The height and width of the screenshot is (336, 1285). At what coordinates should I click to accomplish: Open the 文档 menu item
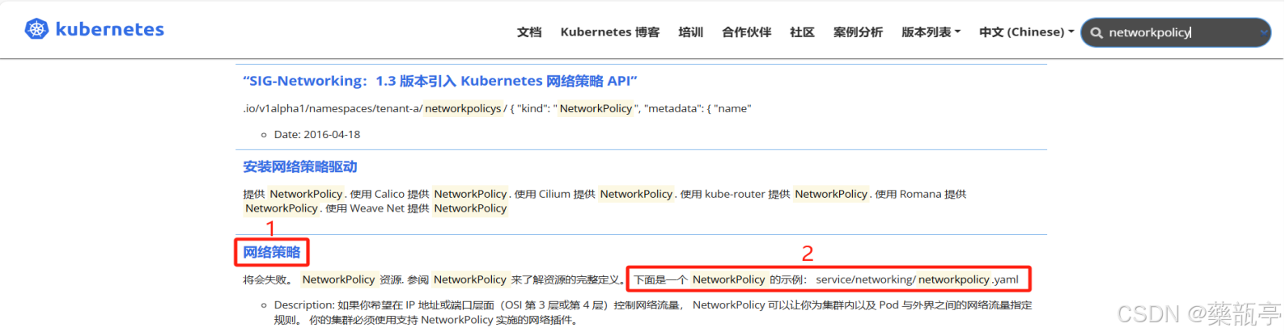(529, 32)
